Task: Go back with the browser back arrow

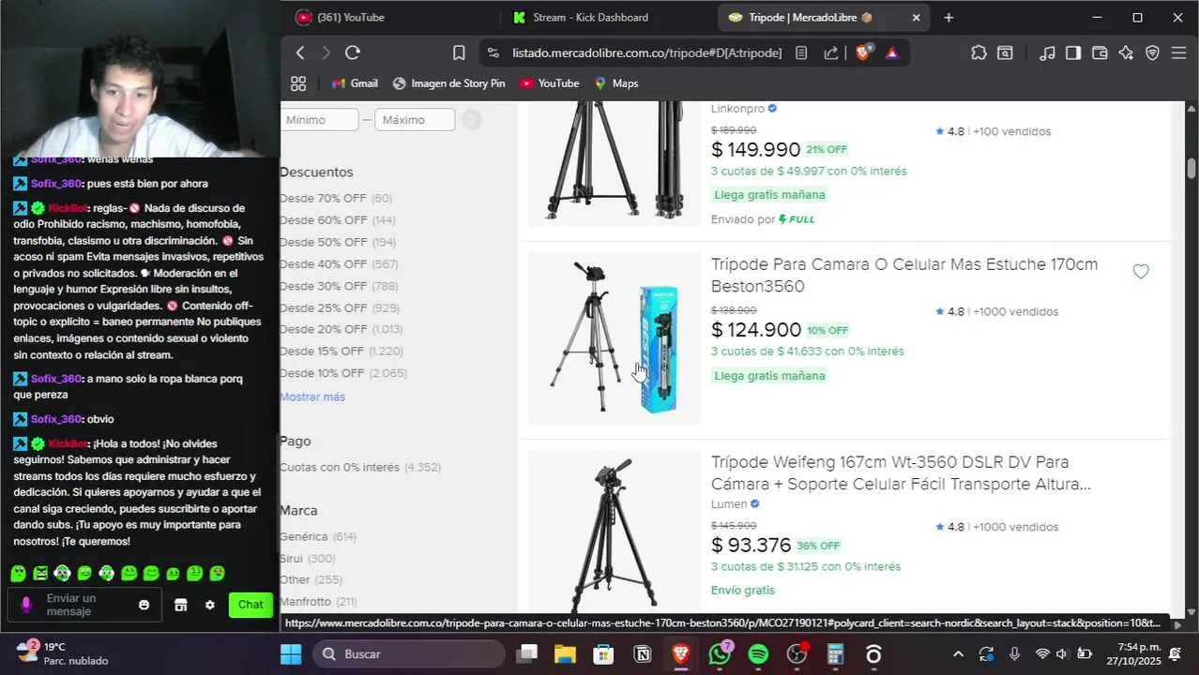Action: coord(300,53)
